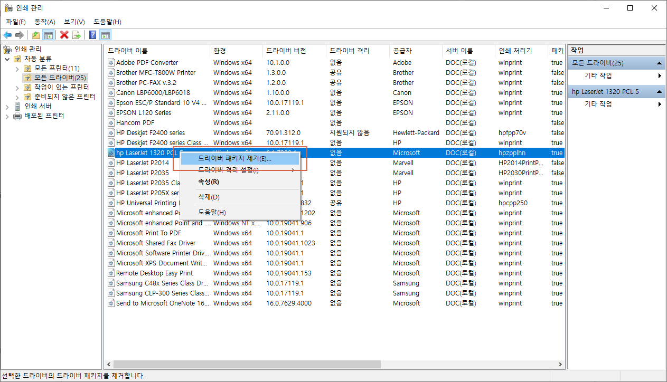667x382 pixels.
Task: Toggle the Action pane toolbar icon
Action: pos(106,35)
